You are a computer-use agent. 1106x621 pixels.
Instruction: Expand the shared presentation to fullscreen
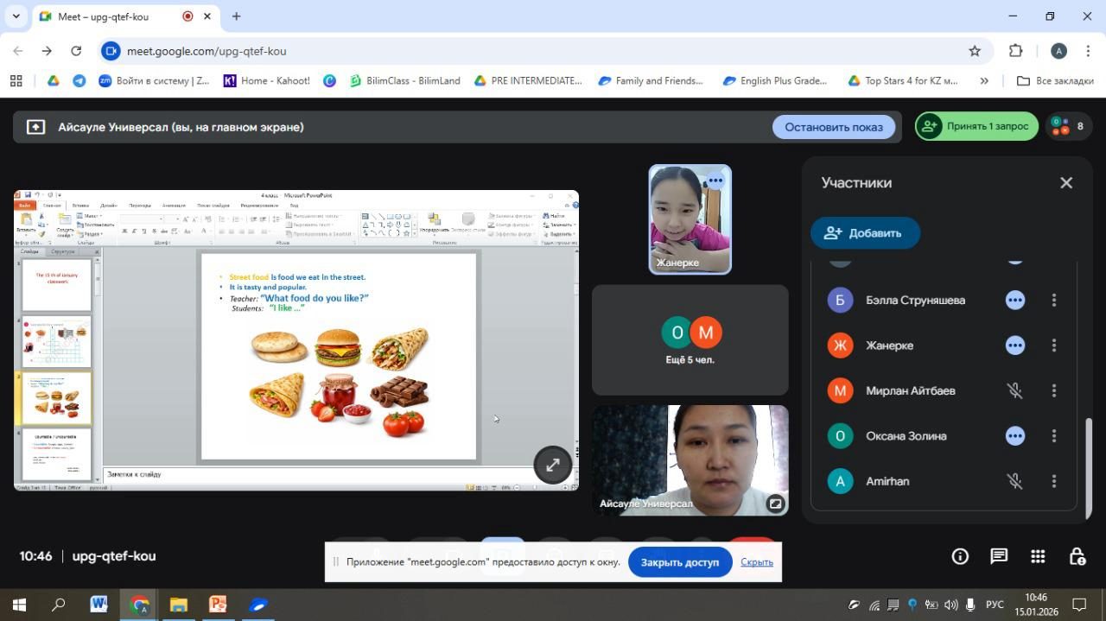(552, 465)
